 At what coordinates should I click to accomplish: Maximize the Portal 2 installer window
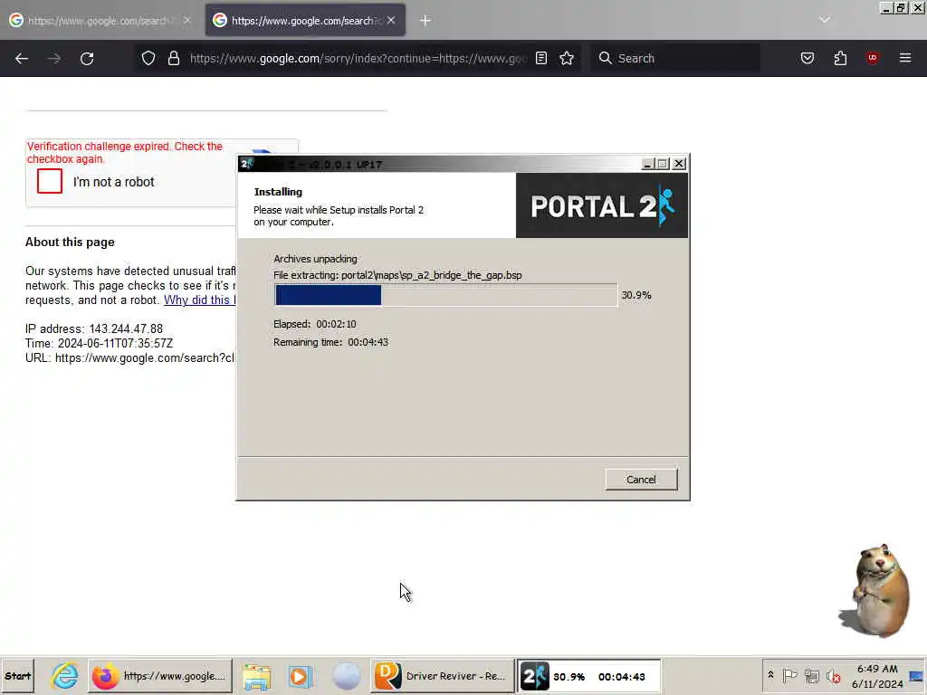663,164
